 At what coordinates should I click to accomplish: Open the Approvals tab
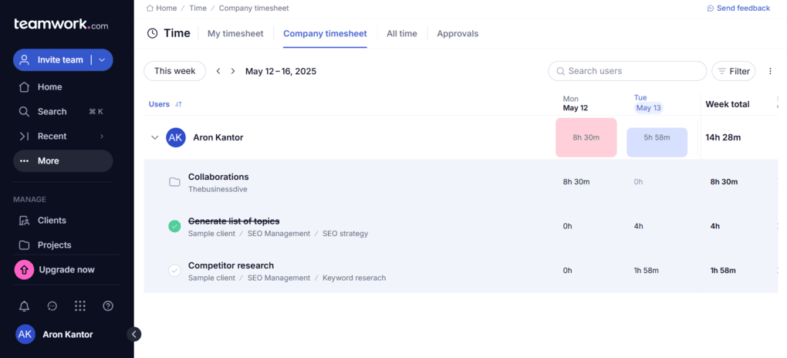point(458,34)
